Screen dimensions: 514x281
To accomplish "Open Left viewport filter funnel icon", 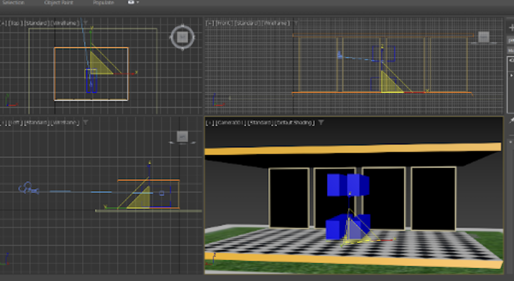I will (86, 122).
